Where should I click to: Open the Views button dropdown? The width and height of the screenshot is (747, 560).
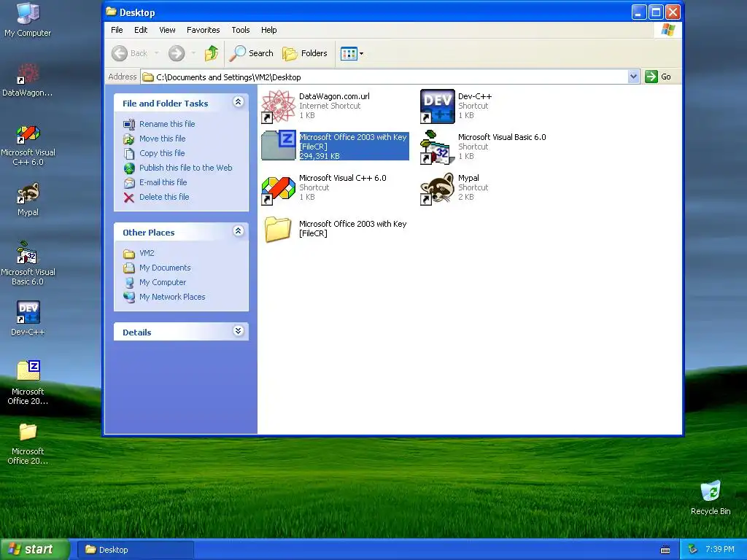pos(361,53)
